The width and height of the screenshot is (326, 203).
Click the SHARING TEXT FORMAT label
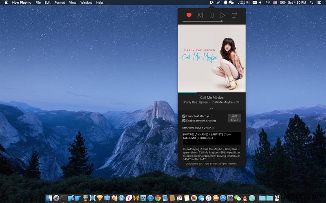[198, 127]
